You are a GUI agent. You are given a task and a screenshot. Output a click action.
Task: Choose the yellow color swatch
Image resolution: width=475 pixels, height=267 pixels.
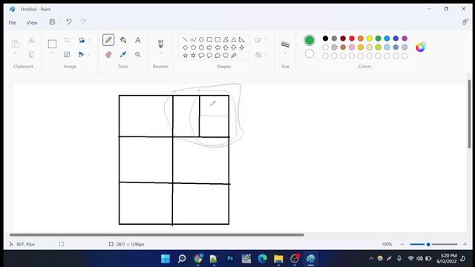point(370,39)
